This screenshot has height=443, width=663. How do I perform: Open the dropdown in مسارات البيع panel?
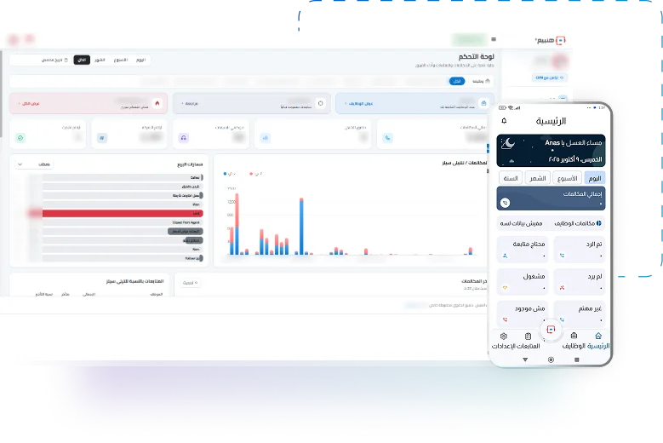tap(33, 164)
